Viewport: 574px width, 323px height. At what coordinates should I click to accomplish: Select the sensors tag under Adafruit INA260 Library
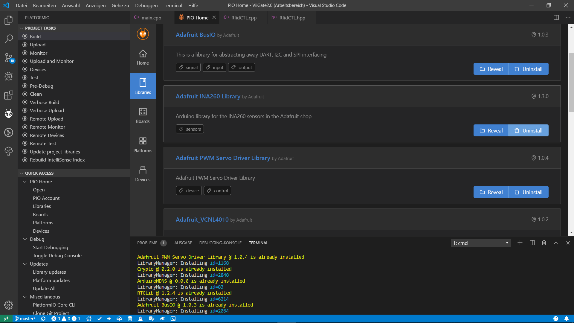click(190, 129)
